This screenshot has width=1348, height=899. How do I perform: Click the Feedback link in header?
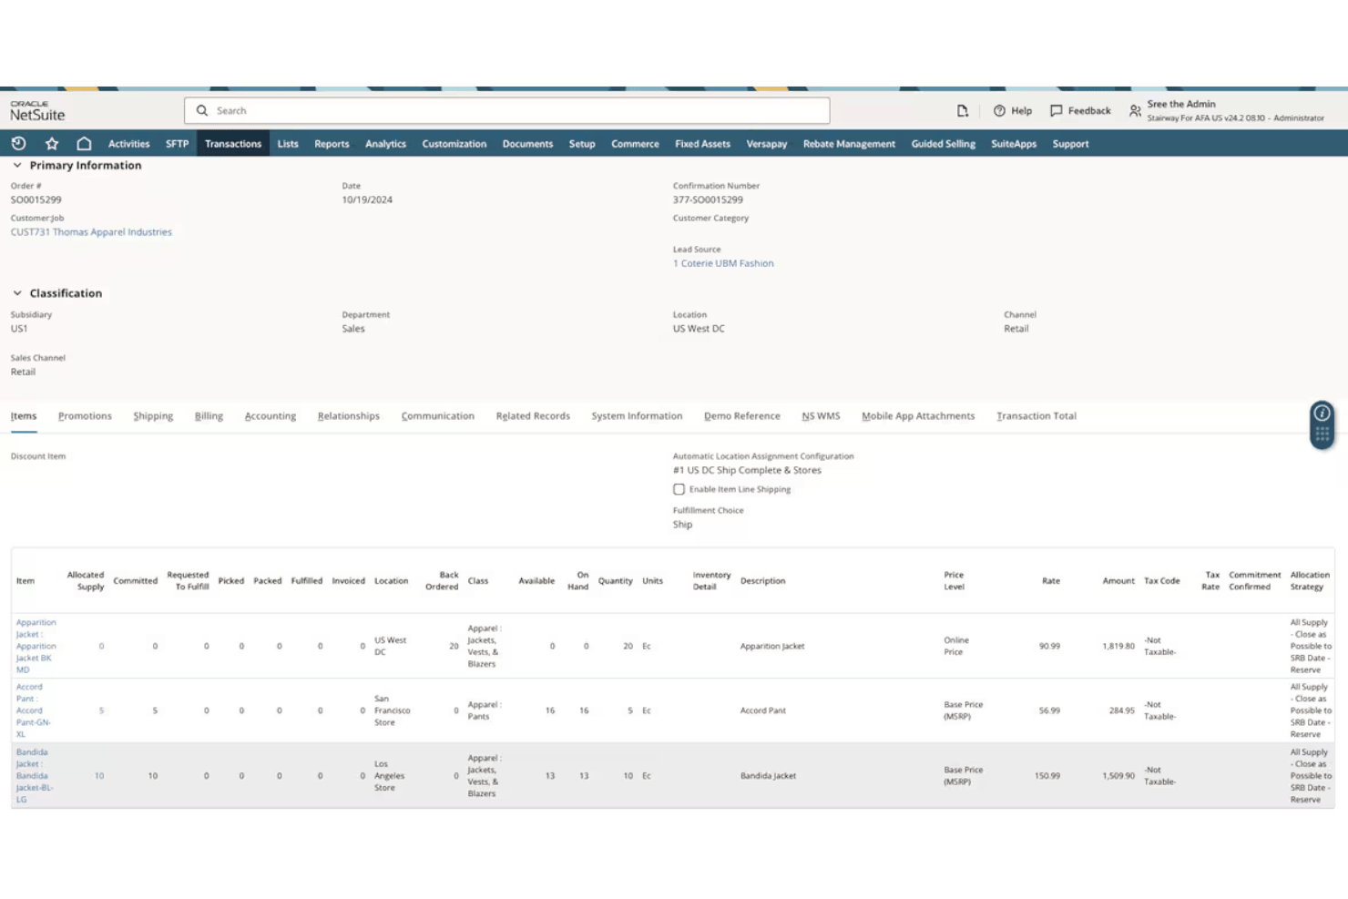pyautogui.click(x=1089, y=110)
